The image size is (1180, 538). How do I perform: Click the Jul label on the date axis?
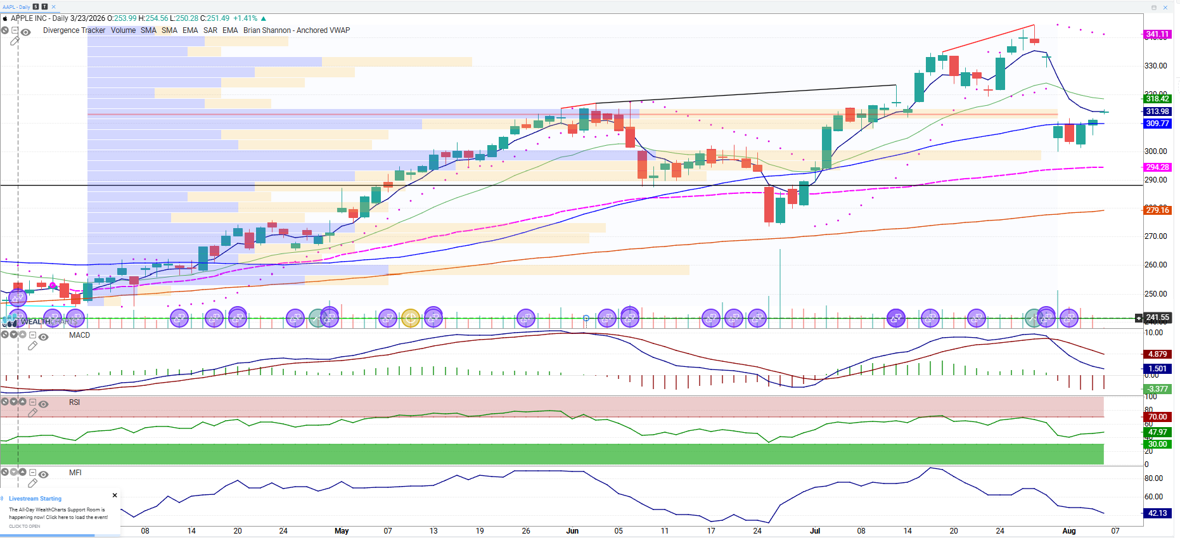coord(815,531)
